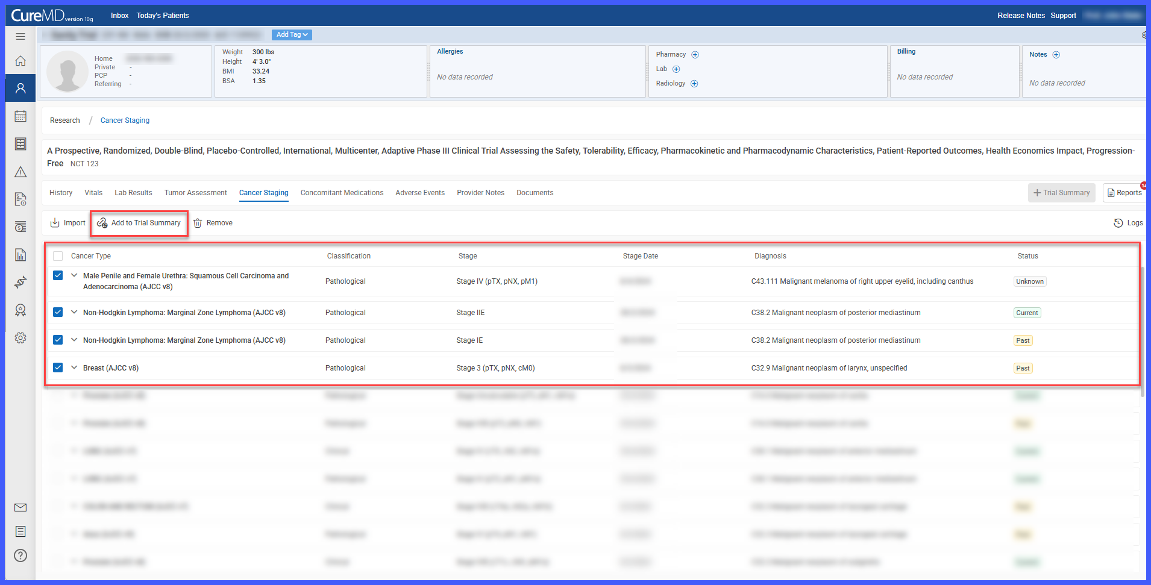Image resolution: width=1151 pixels, height=585 pixels.
Task: Switch to the Tumor Assessment tab
Action: pos(196,193)
